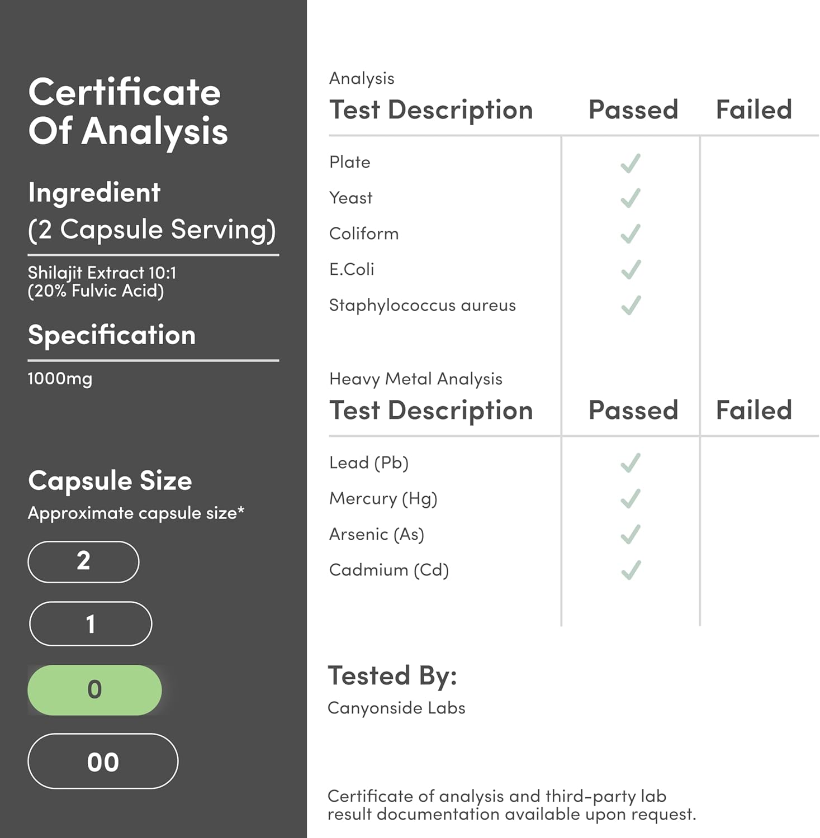Image resolution: width=820 pixels, height=838 pixels.
Task: Click the Arsenic (As) passed checkmark
Action: (631, 535)
